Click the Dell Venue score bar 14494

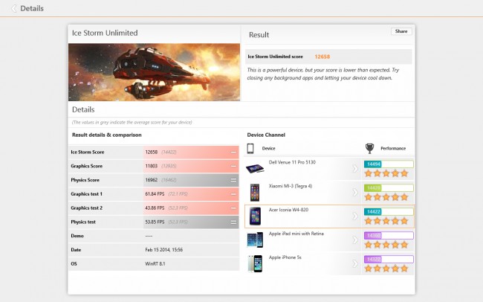389,164
